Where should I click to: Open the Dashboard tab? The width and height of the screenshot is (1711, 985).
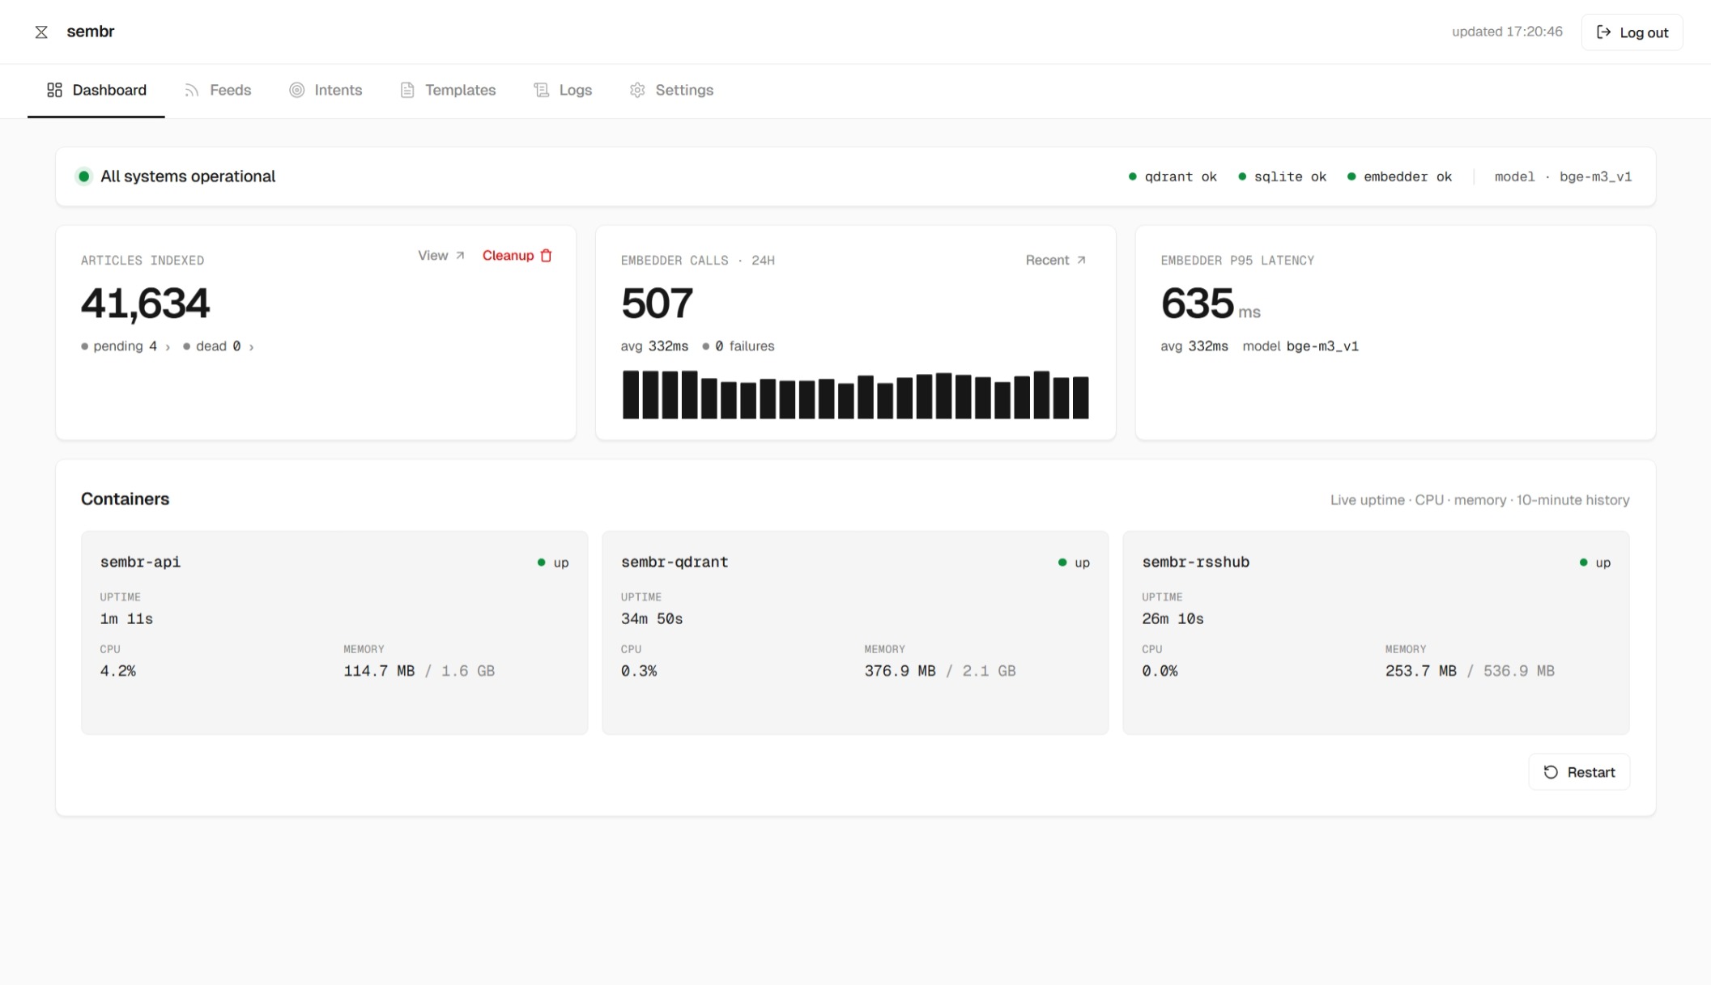pyautogui.click(x=96, y=90)
